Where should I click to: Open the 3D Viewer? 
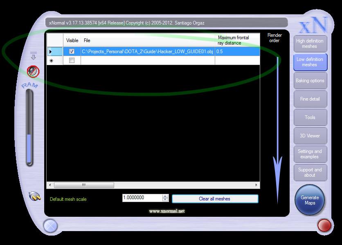(x=310, y=136)
